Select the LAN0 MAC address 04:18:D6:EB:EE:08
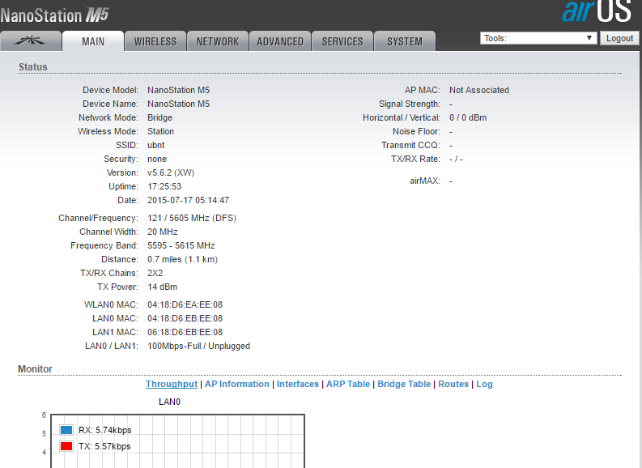 185,318
